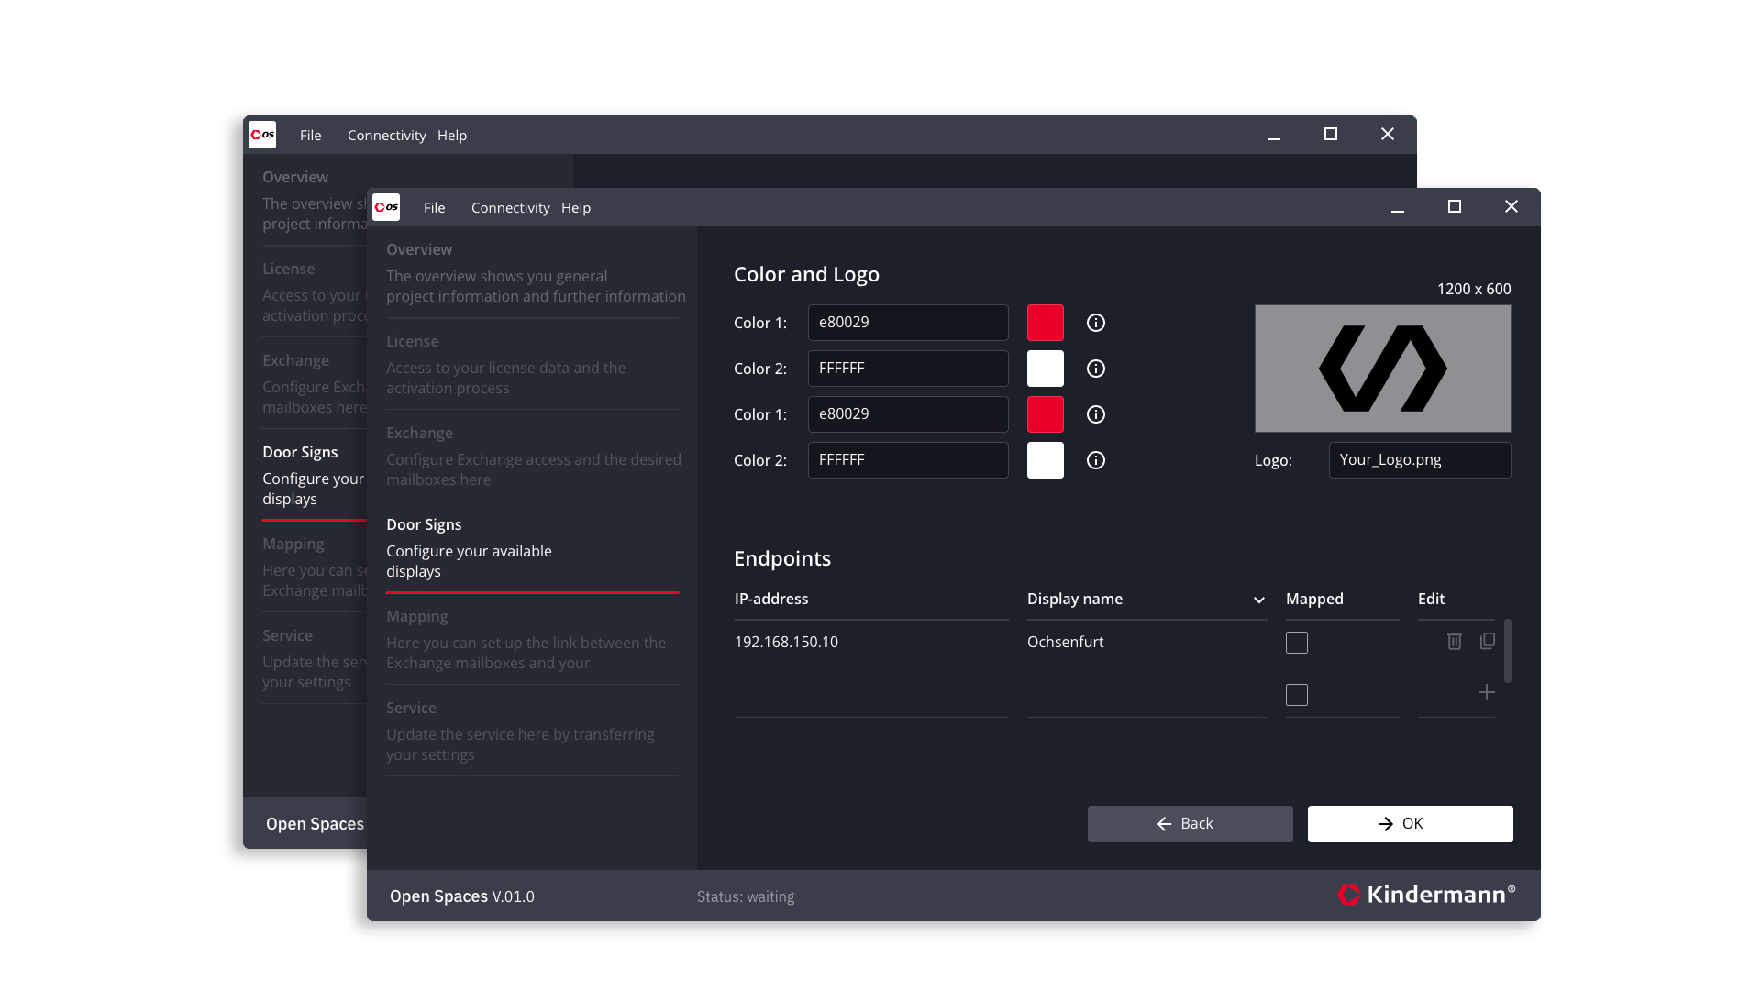Show info for the first Color 1 row
This screenshot has height=990, width=1761.
[x=1095, y=323]
